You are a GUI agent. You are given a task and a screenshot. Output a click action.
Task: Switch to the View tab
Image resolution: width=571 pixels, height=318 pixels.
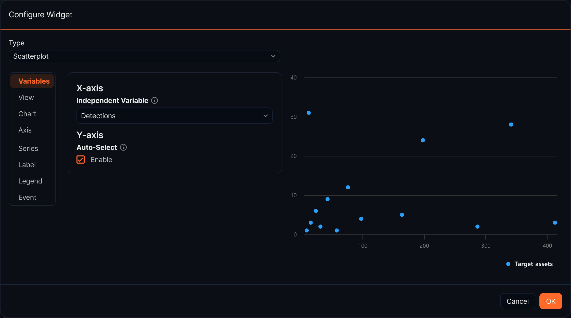point(26,97)
